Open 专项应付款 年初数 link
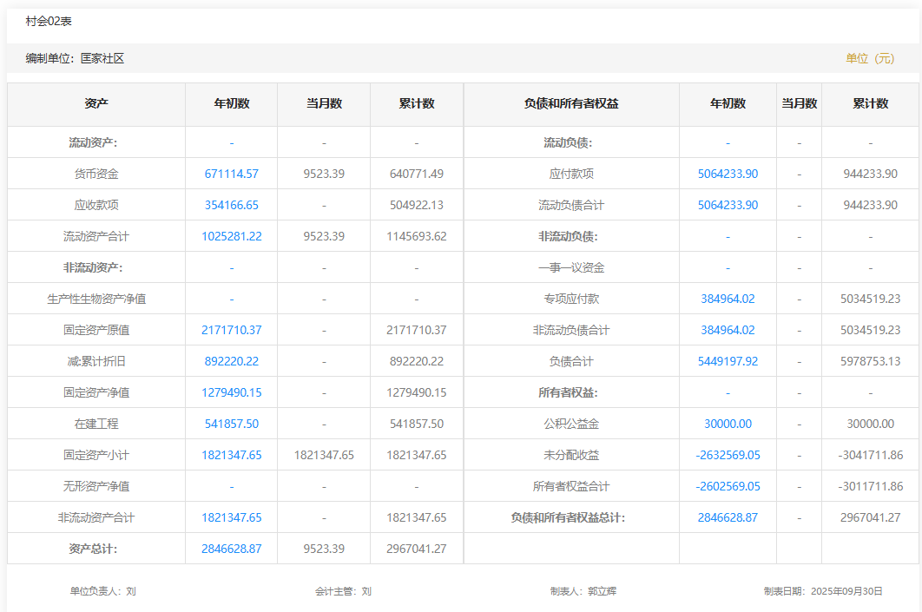Image resolution: width=922 pixels, height=612 pixels. point(728,299)
